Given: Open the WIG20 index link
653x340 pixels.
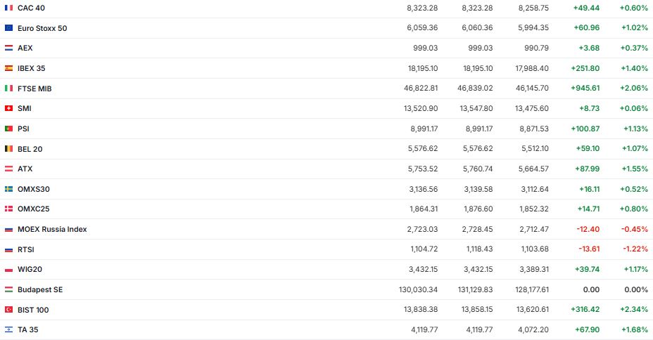Looking at the screenshot, I should pyautogui.click(x=30, y=269).
